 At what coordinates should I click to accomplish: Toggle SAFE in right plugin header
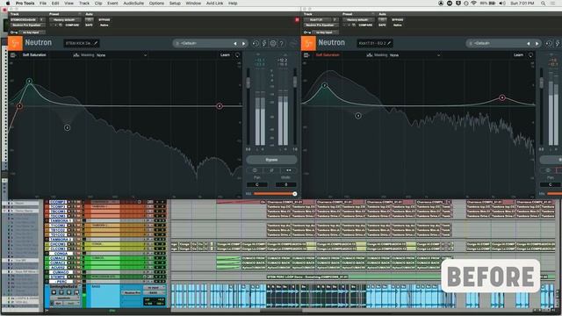click(x=382, y=25)
